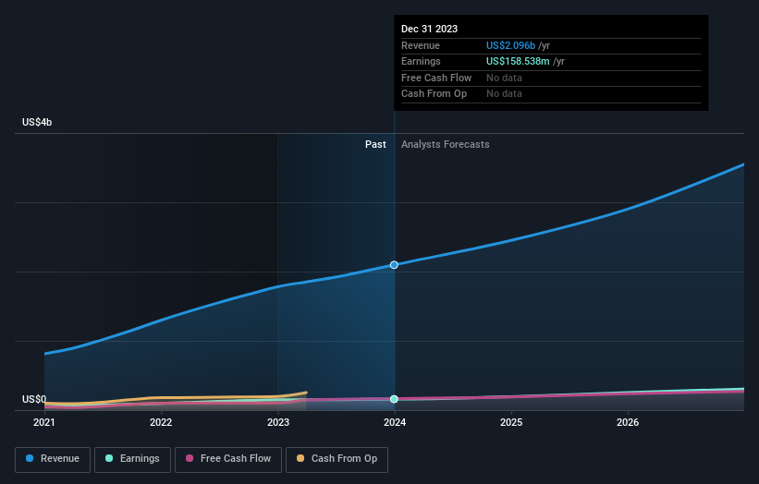Click the US$158.538m earnings value

(518, 61)
